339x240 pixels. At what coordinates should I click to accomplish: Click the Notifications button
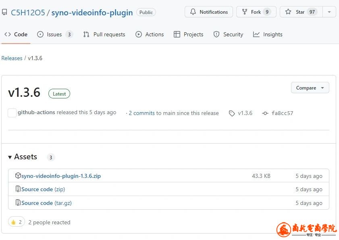coord(209,12)
